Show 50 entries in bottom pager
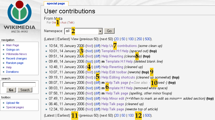 pyautogui.click(x=123, y=116)
